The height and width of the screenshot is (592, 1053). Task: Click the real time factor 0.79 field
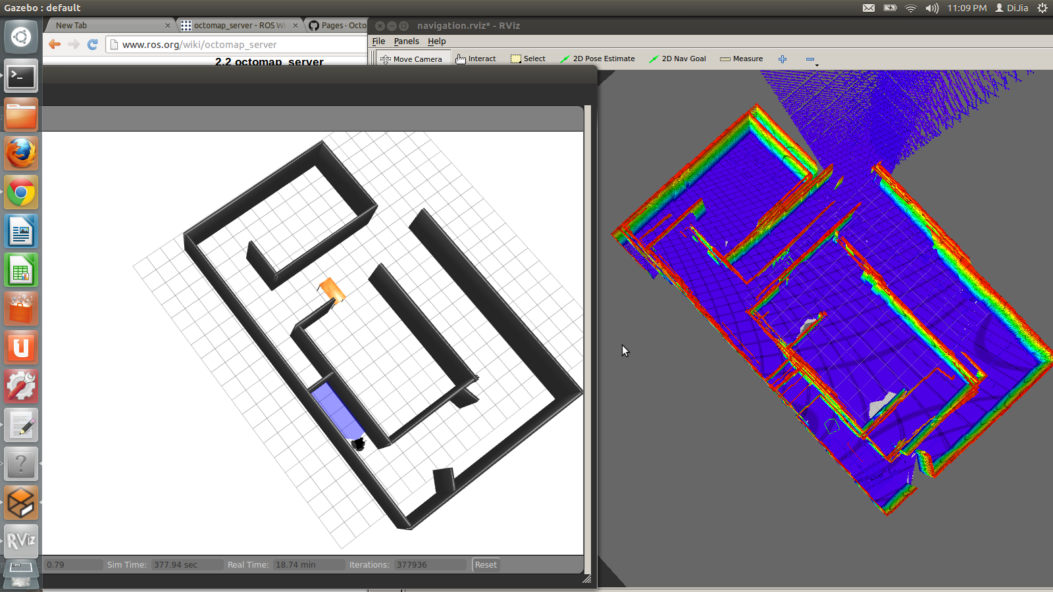click(73, 564)
